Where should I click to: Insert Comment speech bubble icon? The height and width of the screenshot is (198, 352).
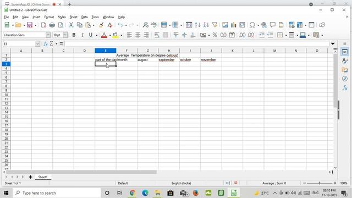point(273,25)
